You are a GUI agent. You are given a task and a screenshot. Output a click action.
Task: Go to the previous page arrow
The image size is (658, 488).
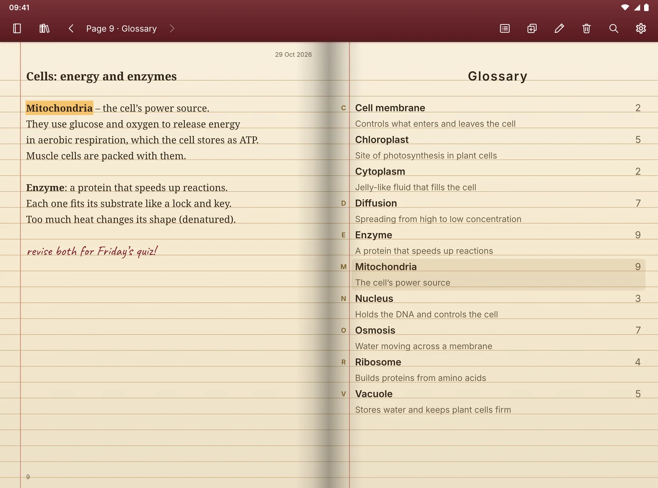(71, 29)
